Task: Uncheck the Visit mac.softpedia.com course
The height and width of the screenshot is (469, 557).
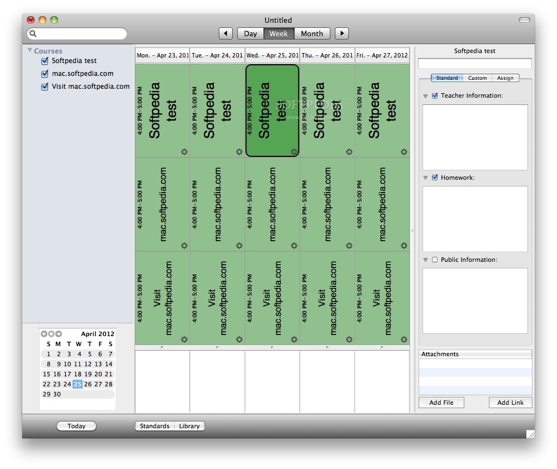Action: tap(45, 87)
